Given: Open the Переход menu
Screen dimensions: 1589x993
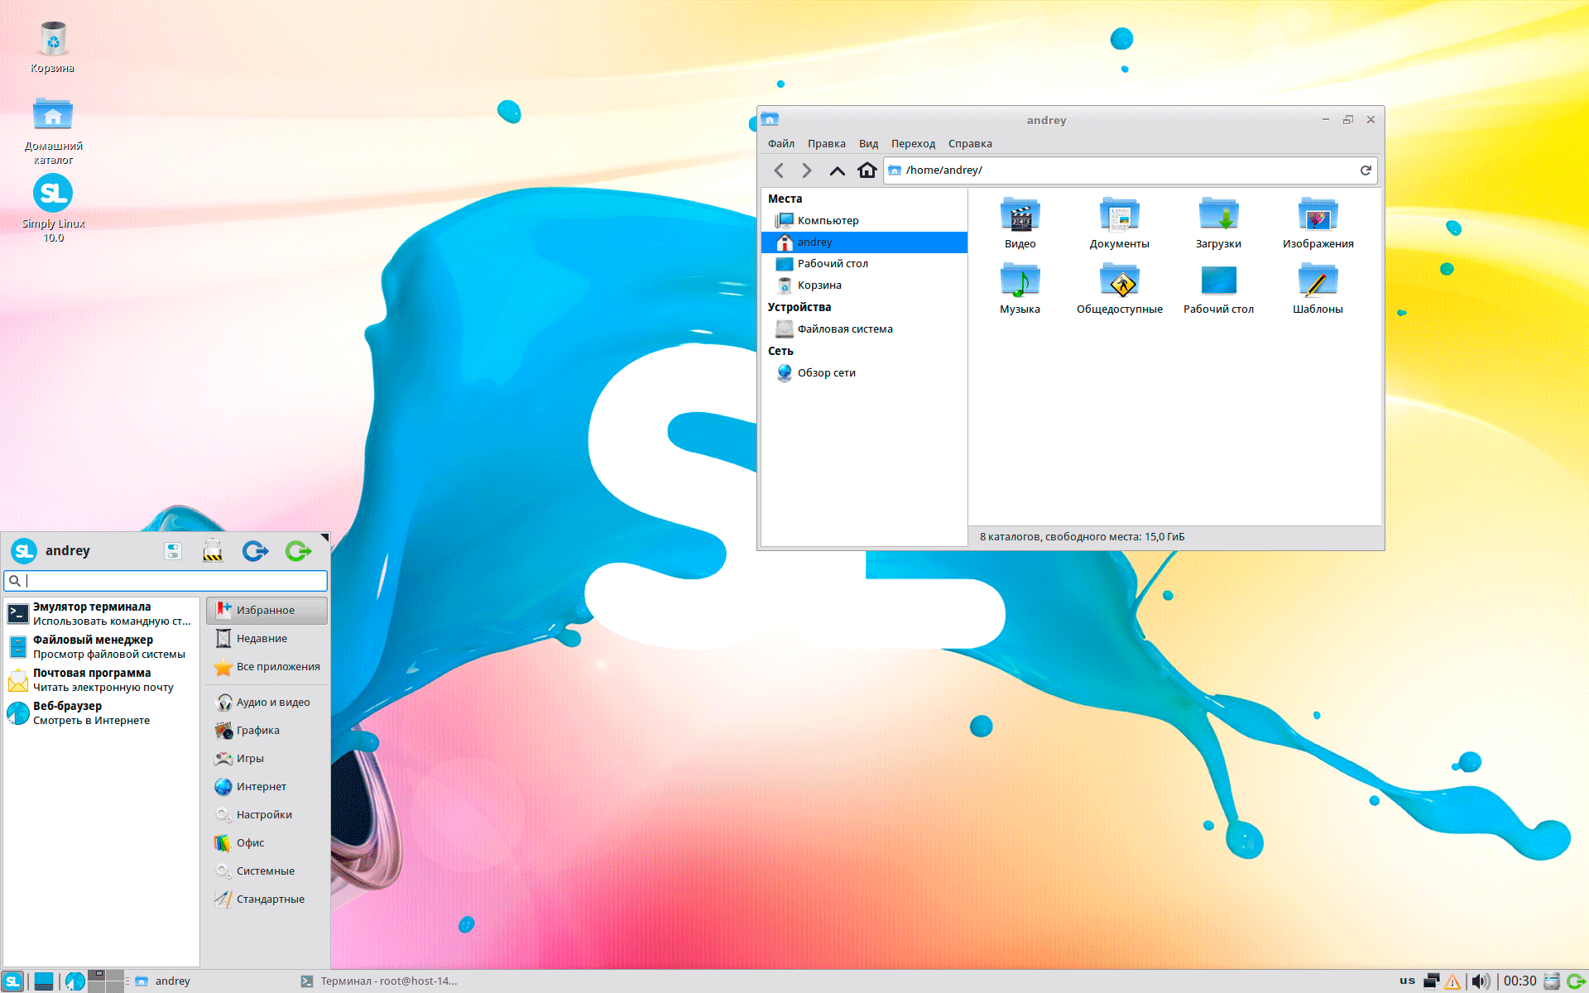Looking at the screenshot, I should click(x=913, y=144).
